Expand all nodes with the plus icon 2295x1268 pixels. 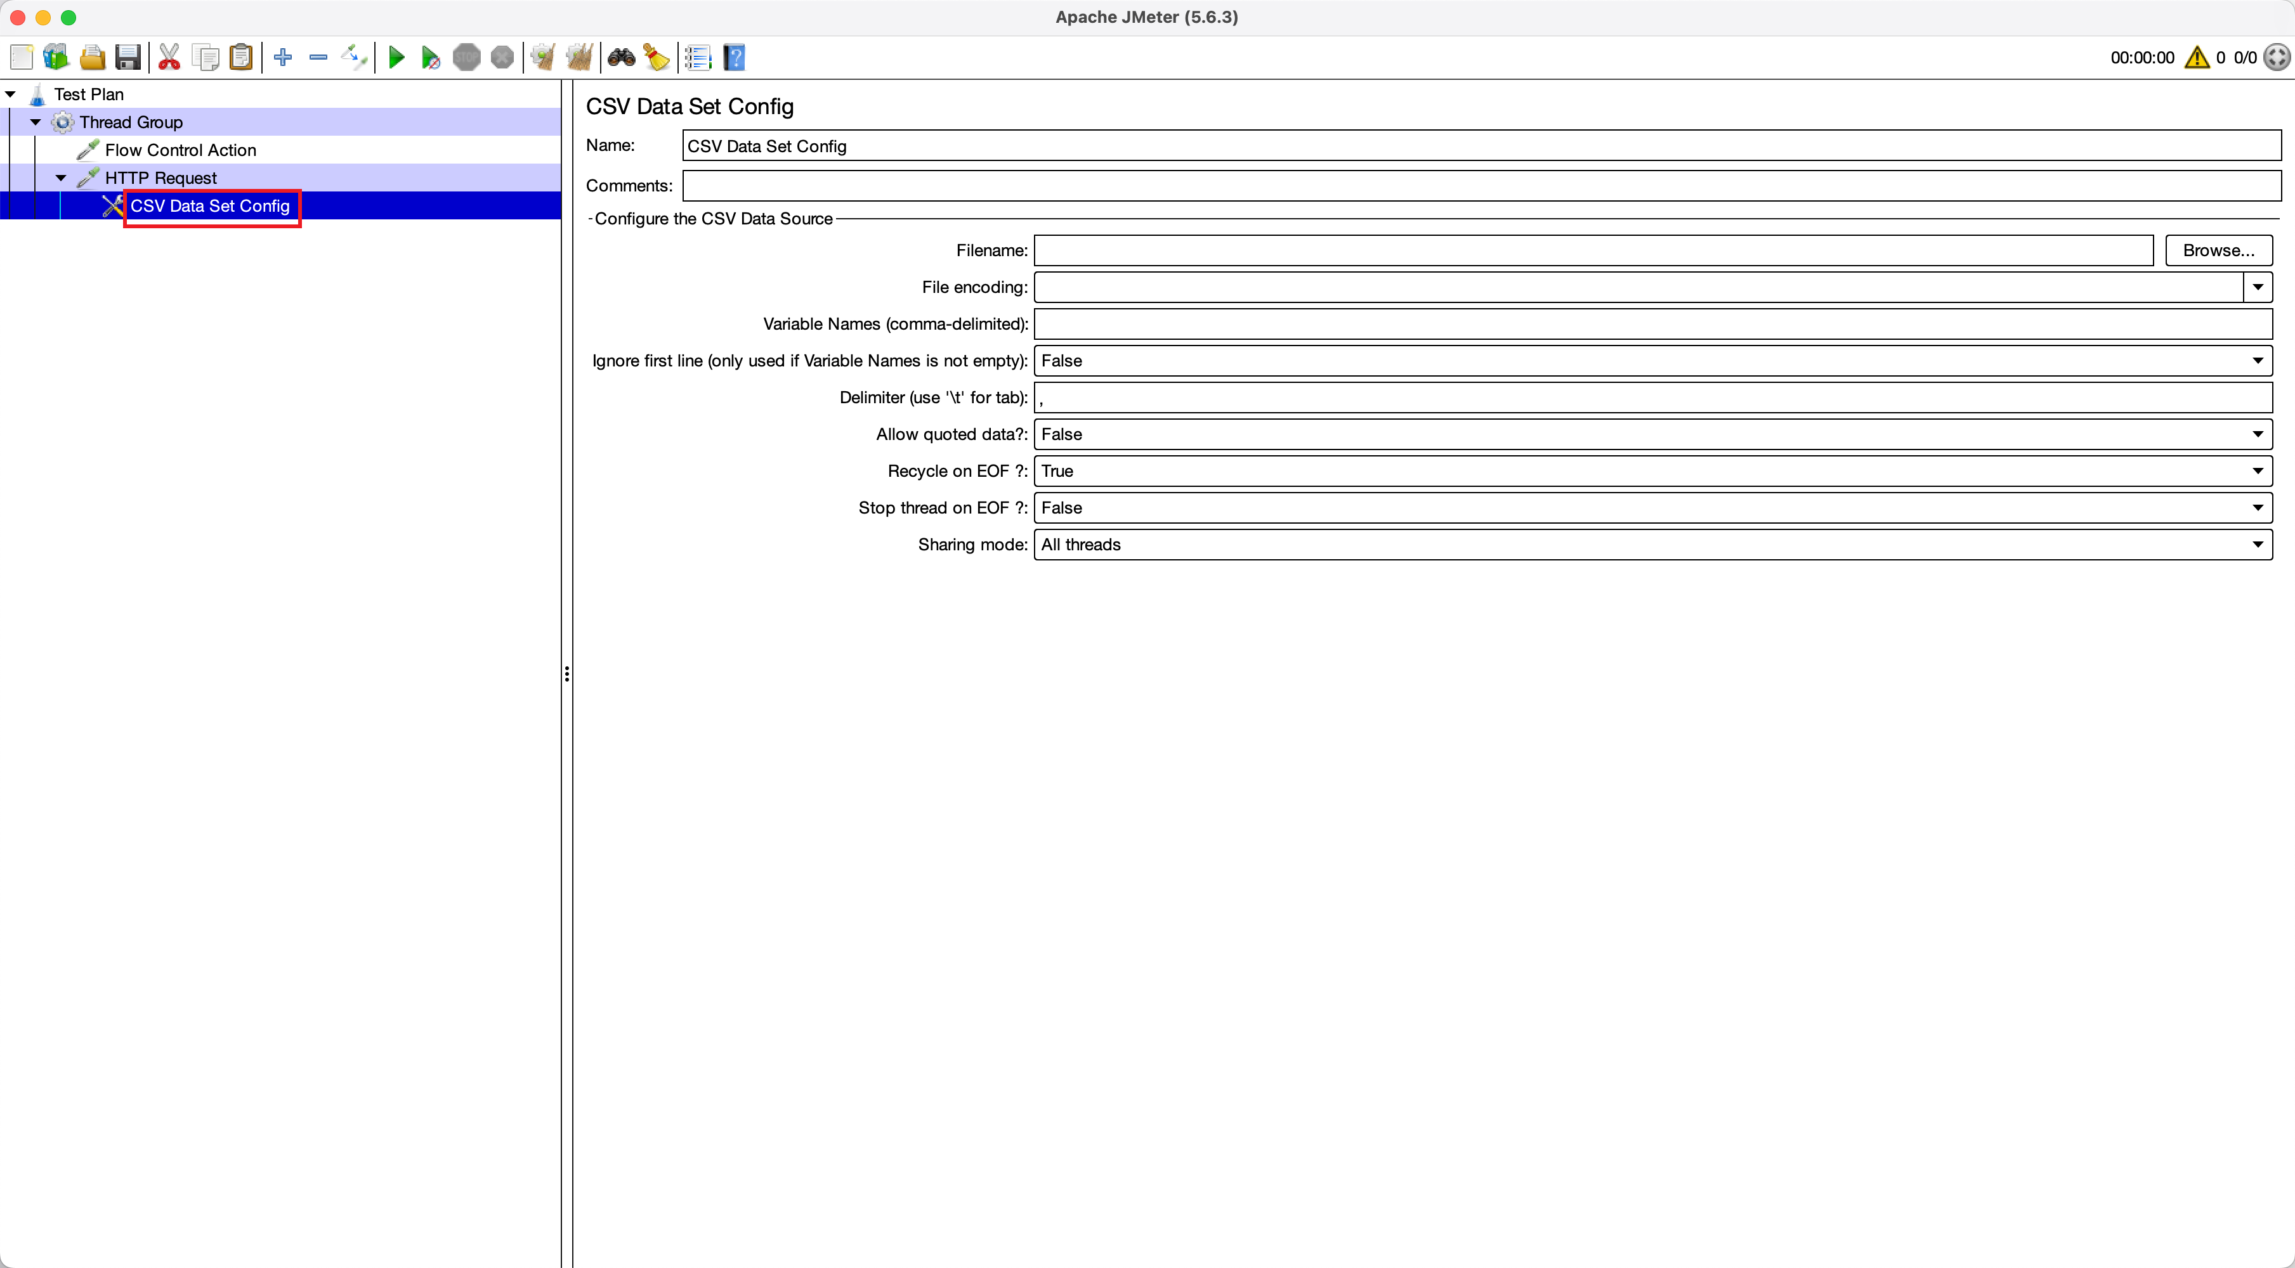coord(284,58)
